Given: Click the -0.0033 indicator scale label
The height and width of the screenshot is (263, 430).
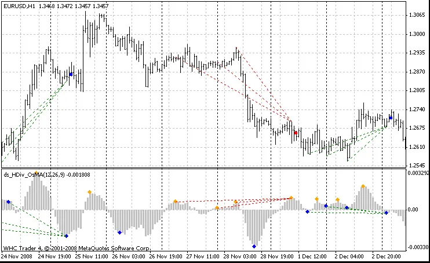Looking at the screenshot, I should coord(417,247).
